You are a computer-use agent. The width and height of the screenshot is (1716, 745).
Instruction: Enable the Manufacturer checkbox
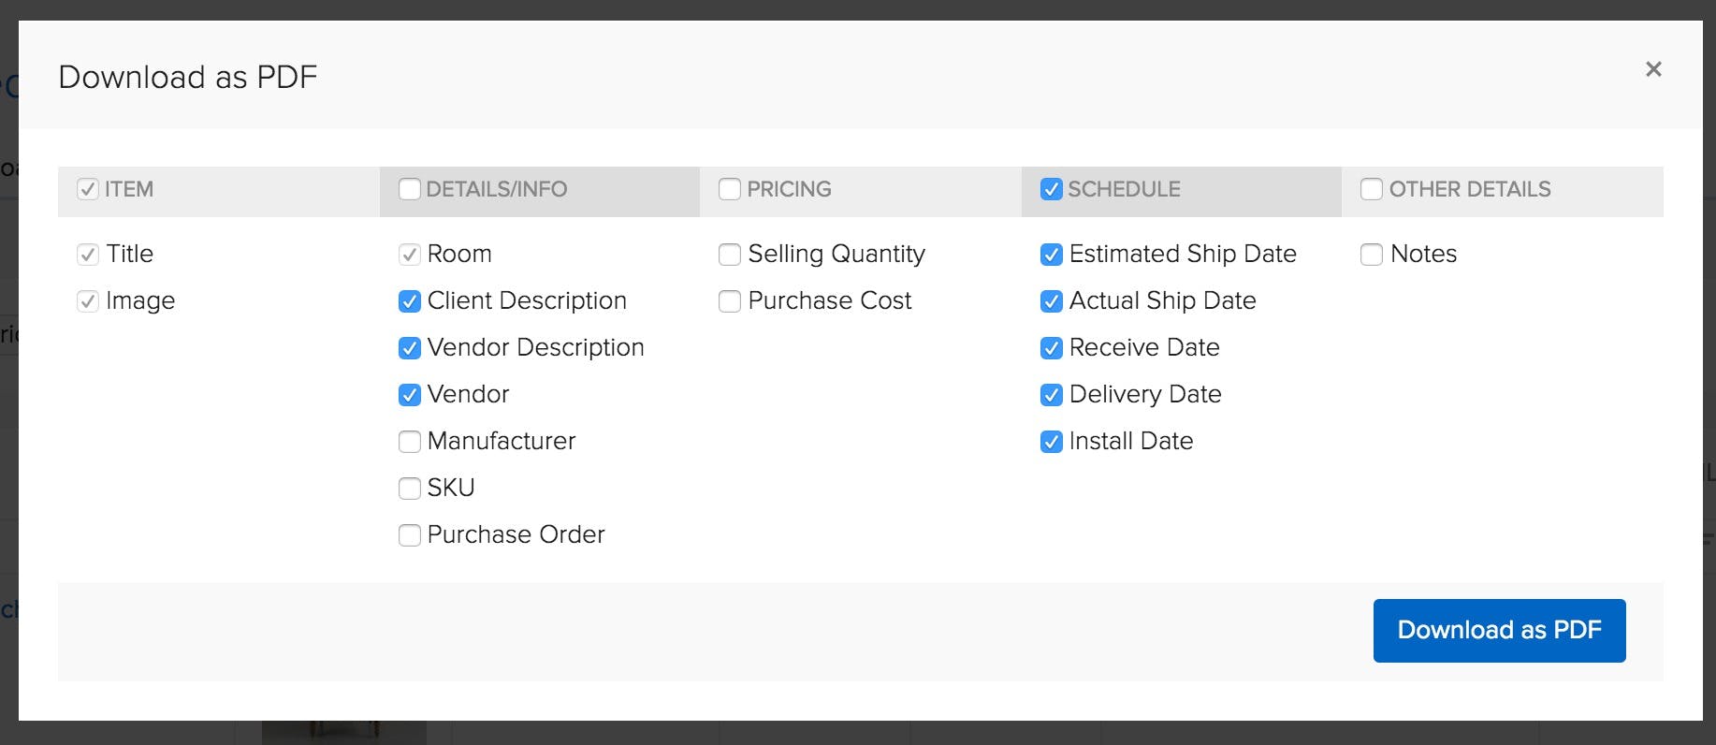coord(409,441)
